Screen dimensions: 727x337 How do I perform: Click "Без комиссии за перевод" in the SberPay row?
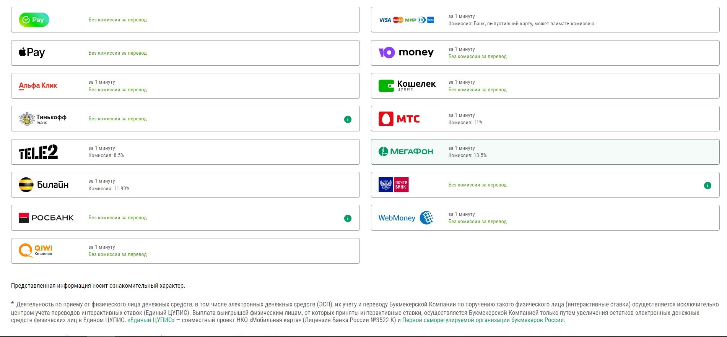tap(118, 20)
